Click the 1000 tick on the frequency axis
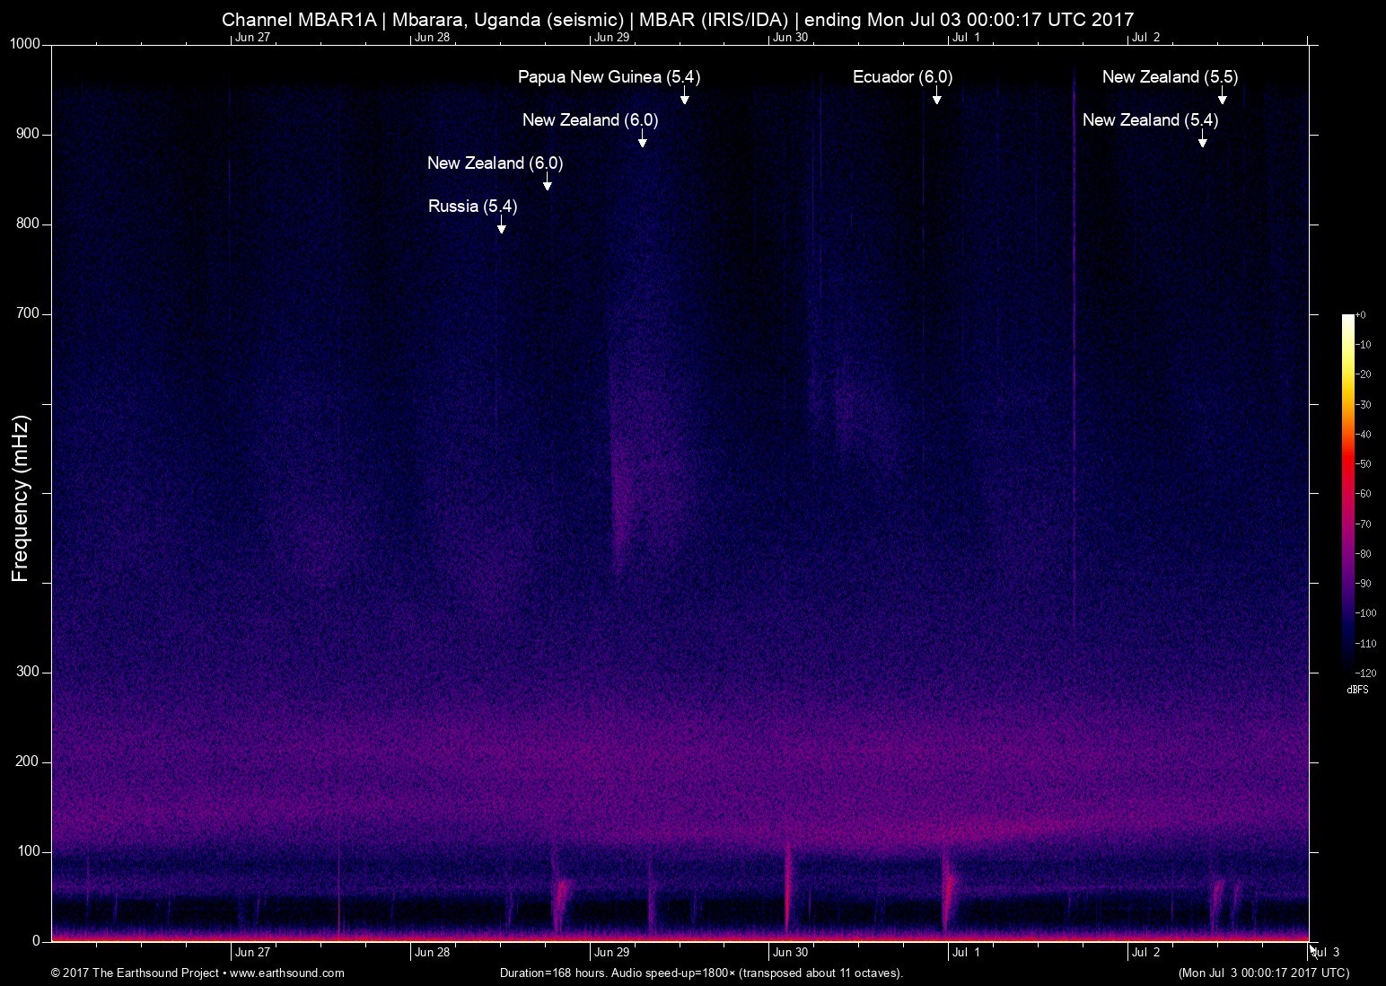 25,45
